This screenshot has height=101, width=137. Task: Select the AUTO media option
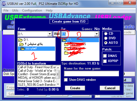tap(106, 43)
